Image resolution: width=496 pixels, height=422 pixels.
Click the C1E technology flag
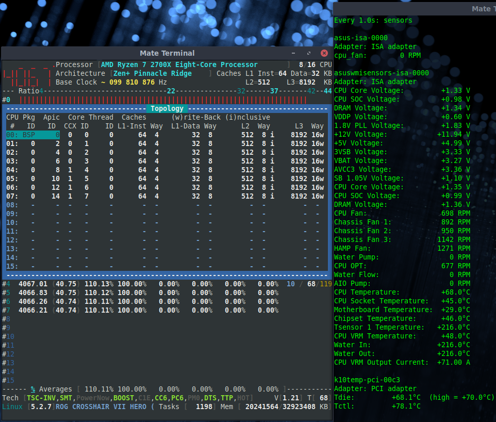point(144,398)
